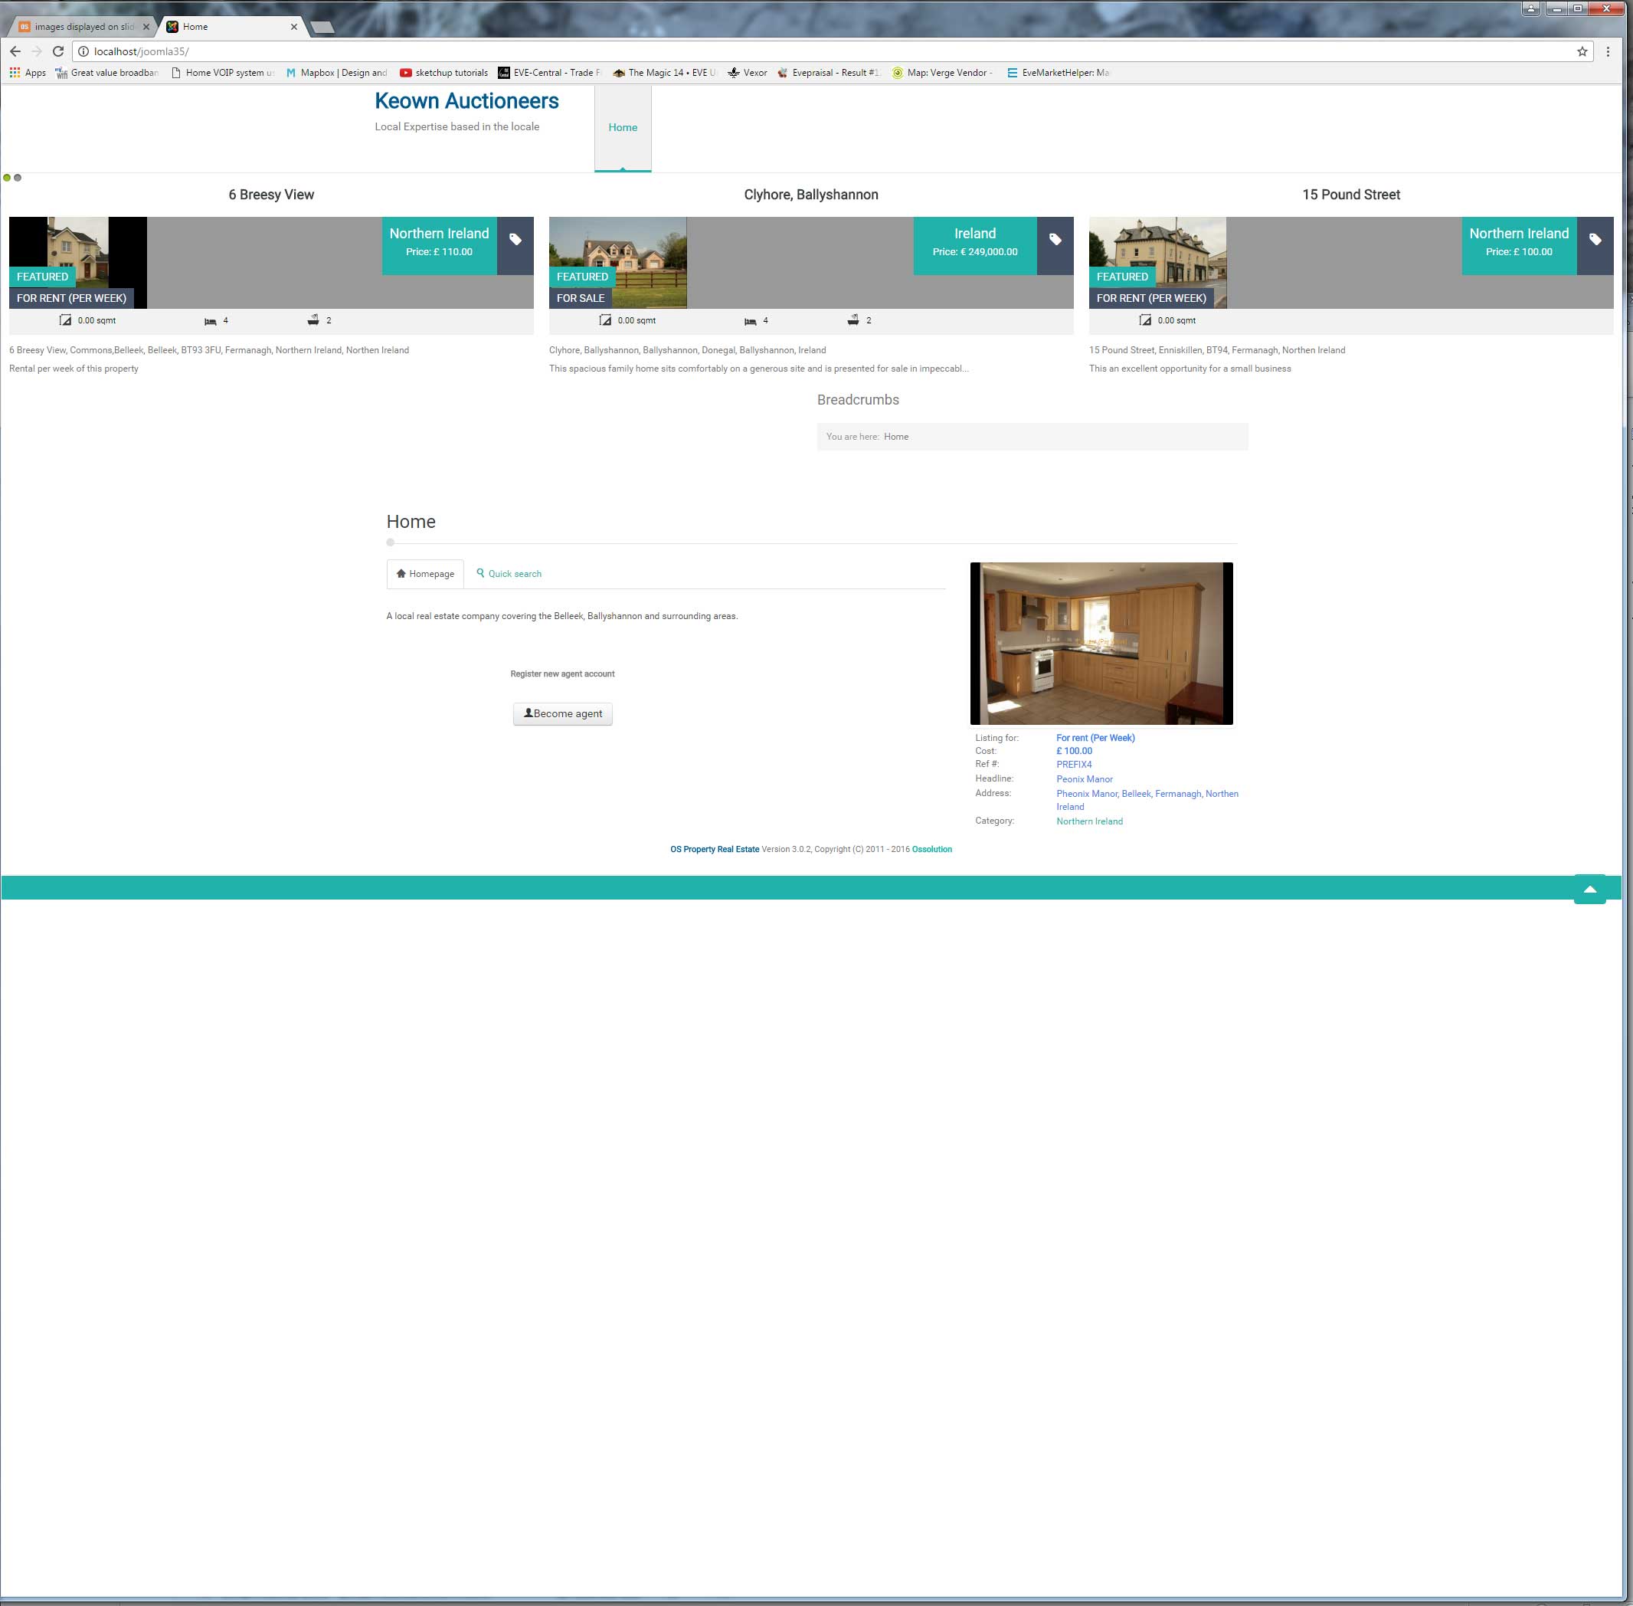Open the Vexor bookmark

[747, 73]
